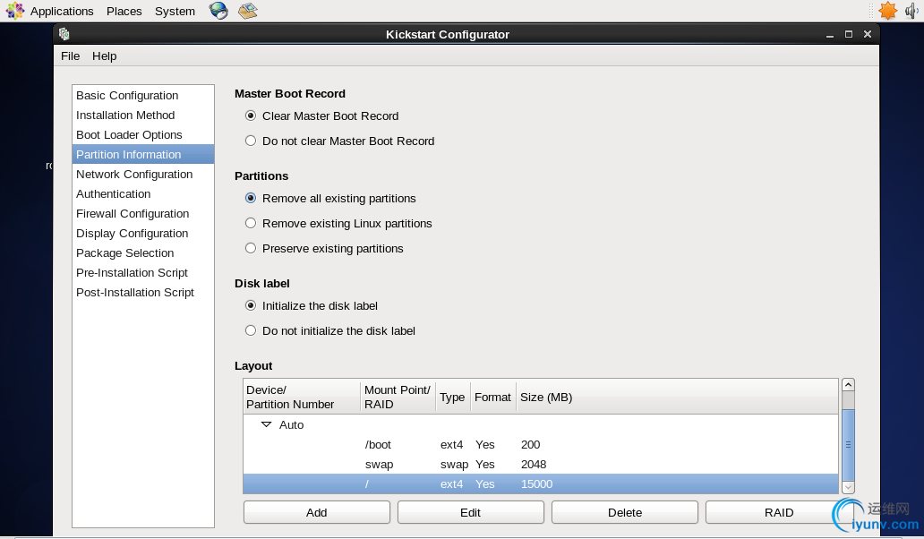Click the Delete partition button
Viewport: 924px width, 539px height.
tap(625, 512)
